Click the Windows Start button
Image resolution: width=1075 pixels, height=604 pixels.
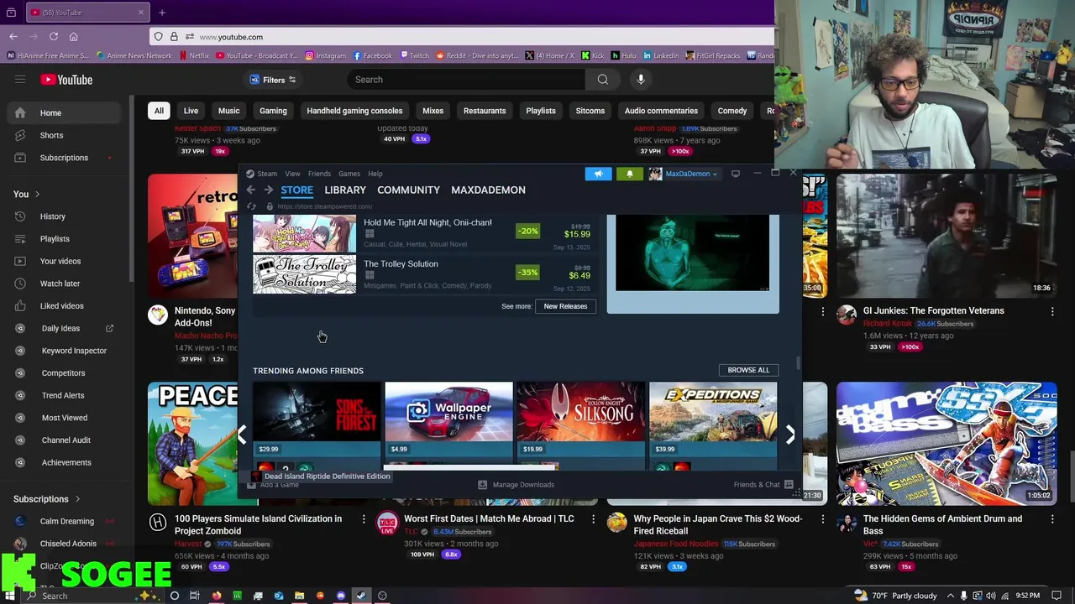click(9, 596)
